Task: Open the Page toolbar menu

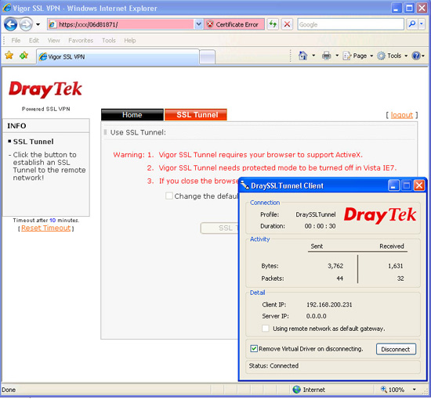Action: pos(358,56)
